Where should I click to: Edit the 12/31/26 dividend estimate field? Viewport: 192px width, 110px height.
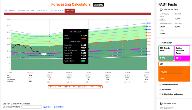(x=127, y=82)
